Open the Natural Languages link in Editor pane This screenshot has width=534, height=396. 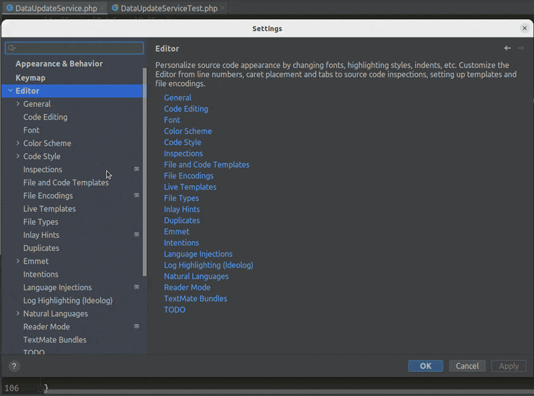[196, 276]
